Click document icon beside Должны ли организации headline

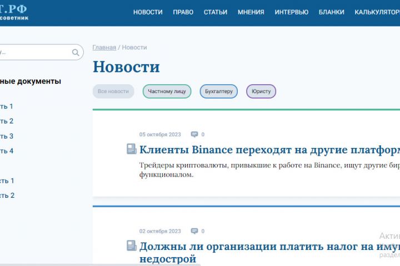(132, 245)
